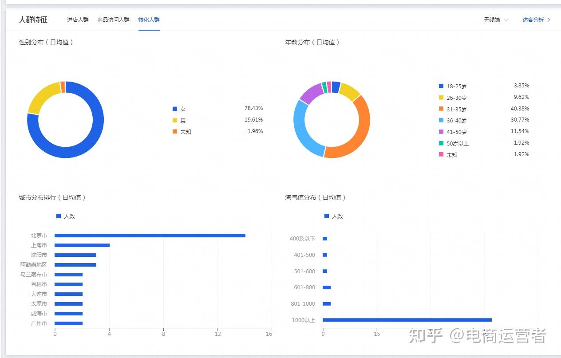Click the 78.43% value text
This screenshot has height=358, width=561.
click(x=253, y=108)
